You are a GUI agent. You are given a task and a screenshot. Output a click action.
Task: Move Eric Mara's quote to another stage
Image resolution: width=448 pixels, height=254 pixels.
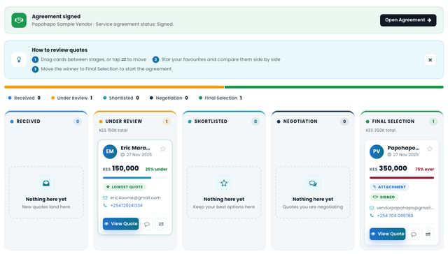161,224
